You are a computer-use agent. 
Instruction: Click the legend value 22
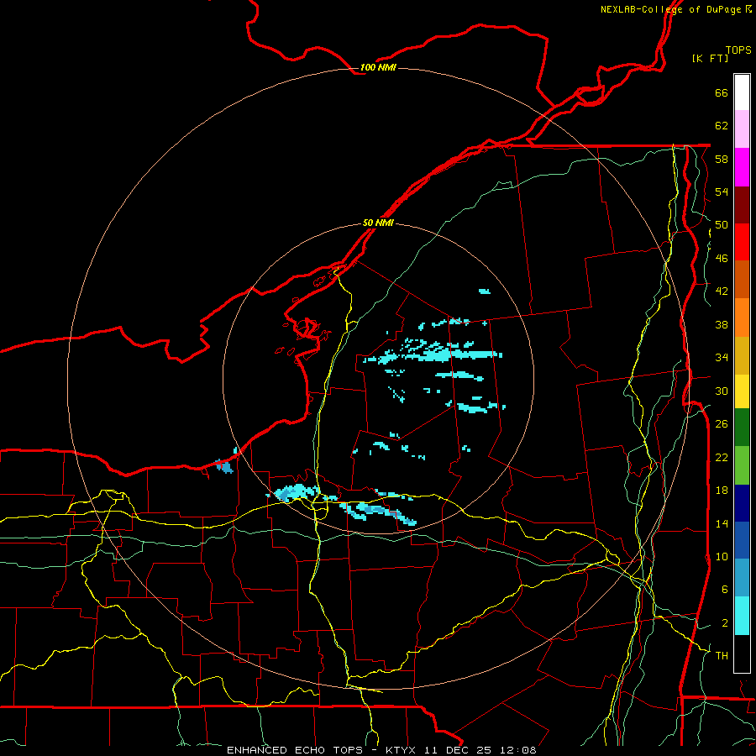pos(722,457)
